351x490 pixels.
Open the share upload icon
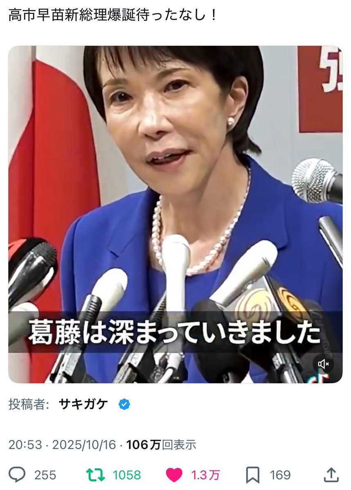tap(331, 475)
